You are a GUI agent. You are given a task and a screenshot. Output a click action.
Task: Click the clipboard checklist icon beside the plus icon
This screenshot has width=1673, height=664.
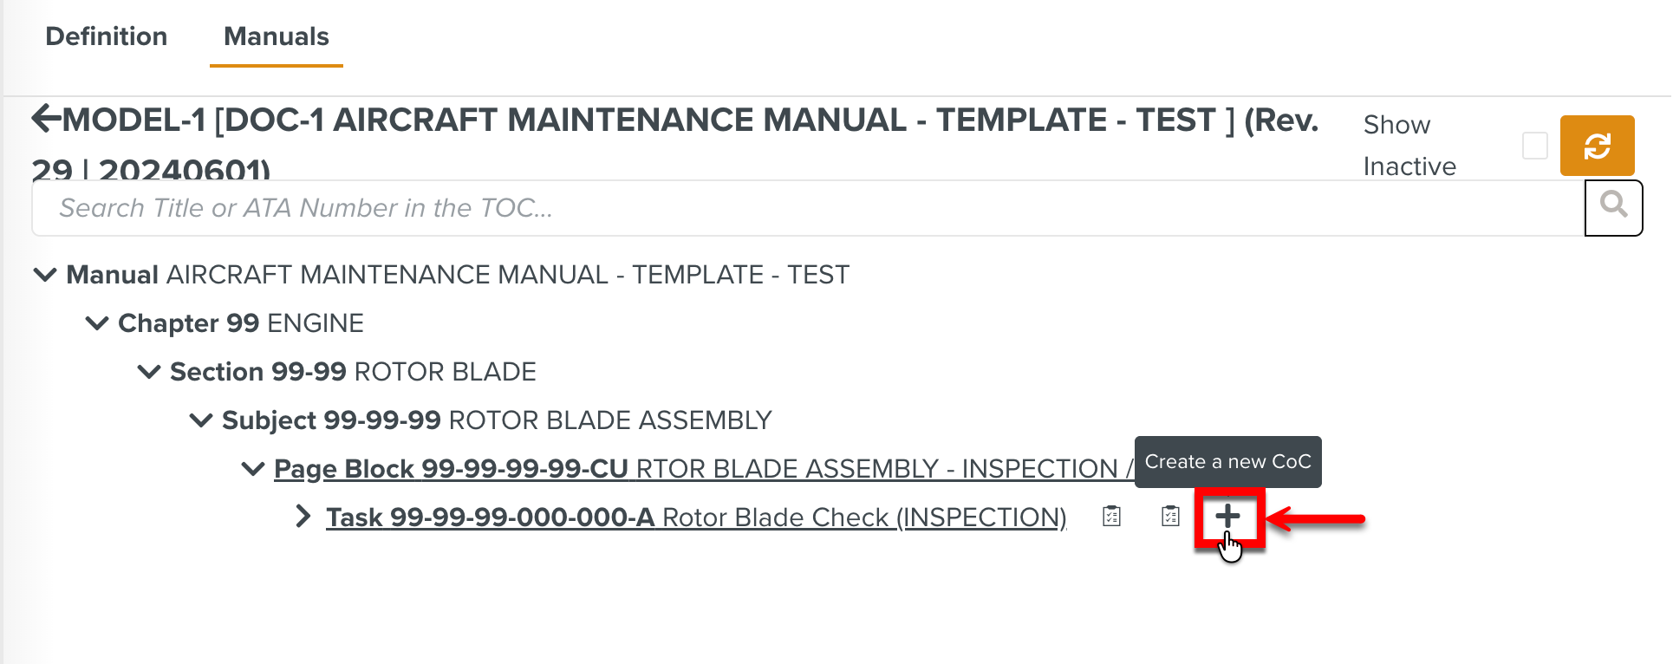[1170, 517]
